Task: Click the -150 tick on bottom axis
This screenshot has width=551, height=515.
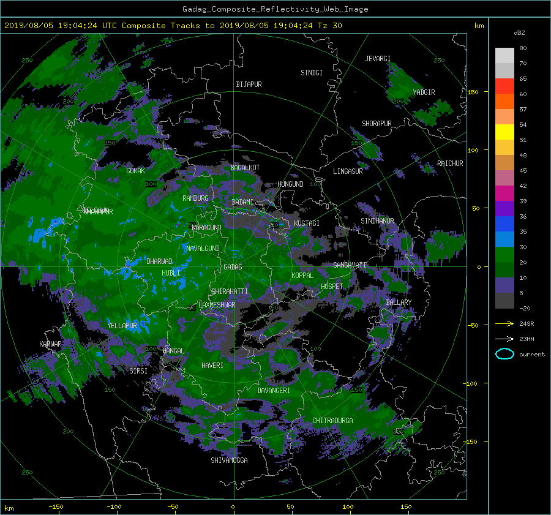Action: click(56, 507)
